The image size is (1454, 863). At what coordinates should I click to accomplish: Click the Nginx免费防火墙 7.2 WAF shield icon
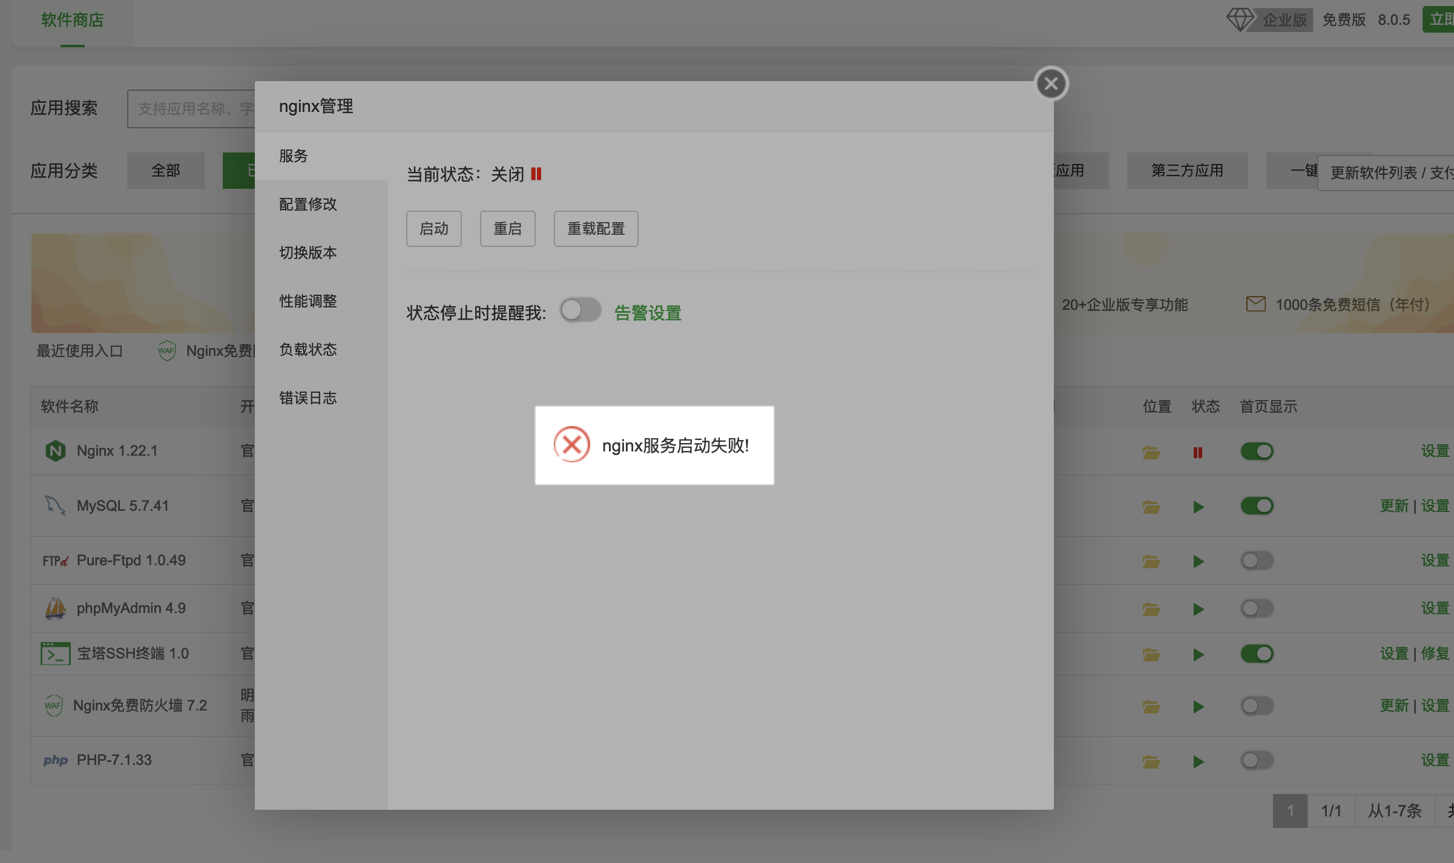[54, 706]
